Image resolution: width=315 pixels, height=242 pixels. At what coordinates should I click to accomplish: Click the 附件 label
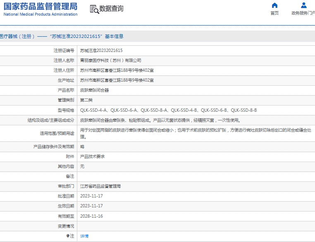pos(70,157)
